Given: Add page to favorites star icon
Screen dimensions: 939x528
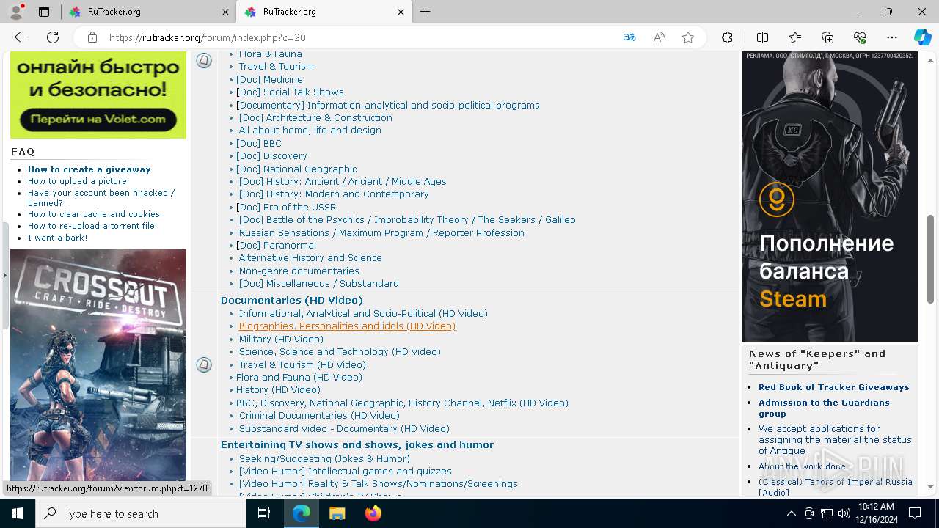Looking at the screenshot, I should click(688, 37).
